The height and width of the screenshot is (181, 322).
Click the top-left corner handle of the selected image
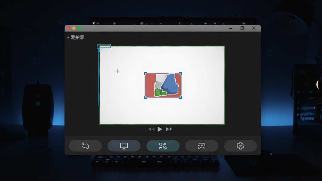(145, 74)
